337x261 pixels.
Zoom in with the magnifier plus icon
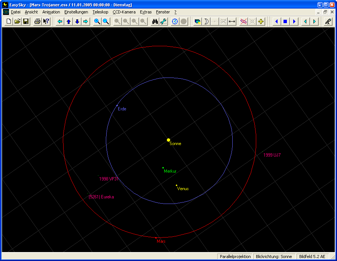97,22
